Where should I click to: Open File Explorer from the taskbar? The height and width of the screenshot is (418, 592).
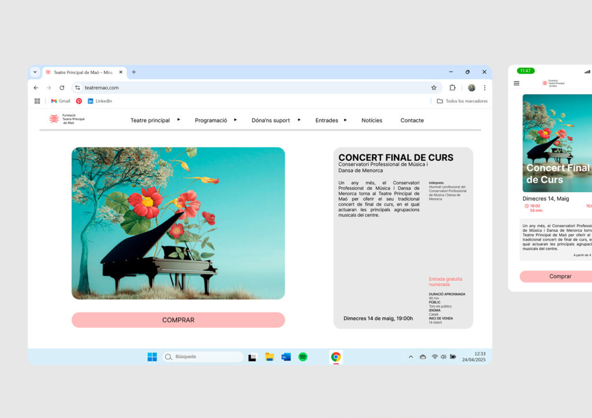(x=269, y=357)
